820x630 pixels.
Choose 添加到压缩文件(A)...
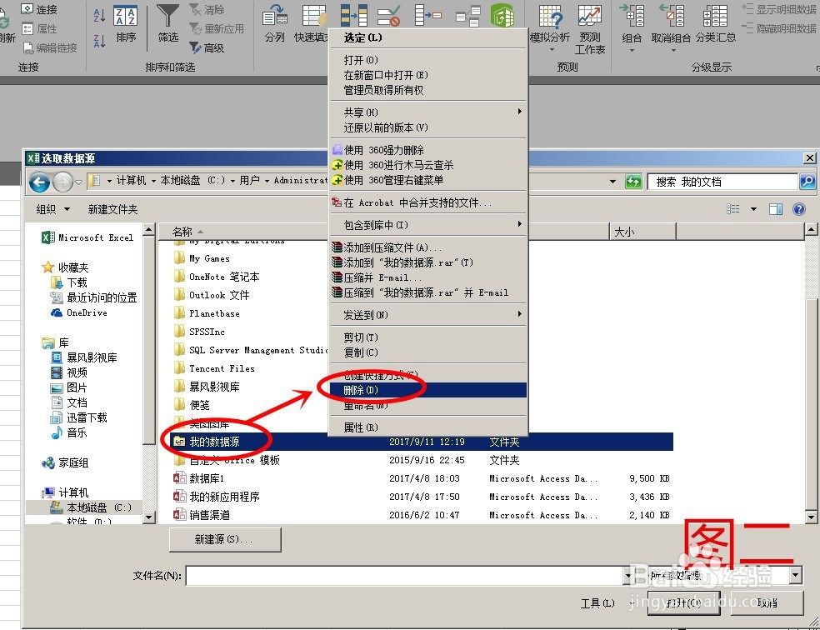tap(427, 247)
